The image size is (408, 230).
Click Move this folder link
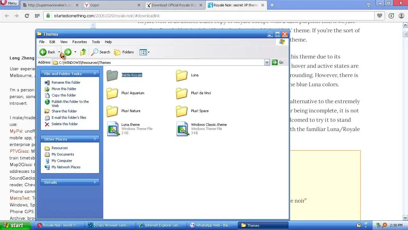click(x=64, y=89)
